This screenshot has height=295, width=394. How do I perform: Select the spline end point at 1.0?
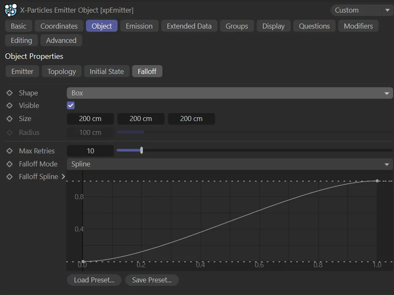[377, 181]
